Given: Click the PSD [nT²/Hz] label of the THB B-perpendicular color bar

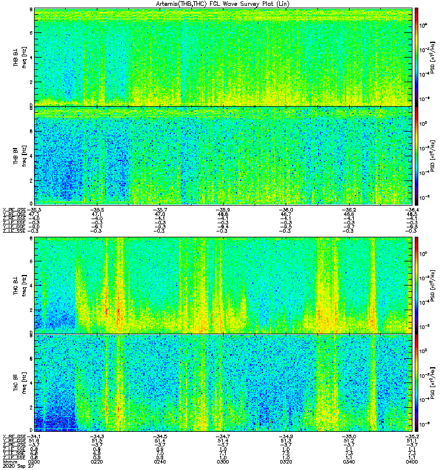Looking at the screenshot, I should 432,58.
